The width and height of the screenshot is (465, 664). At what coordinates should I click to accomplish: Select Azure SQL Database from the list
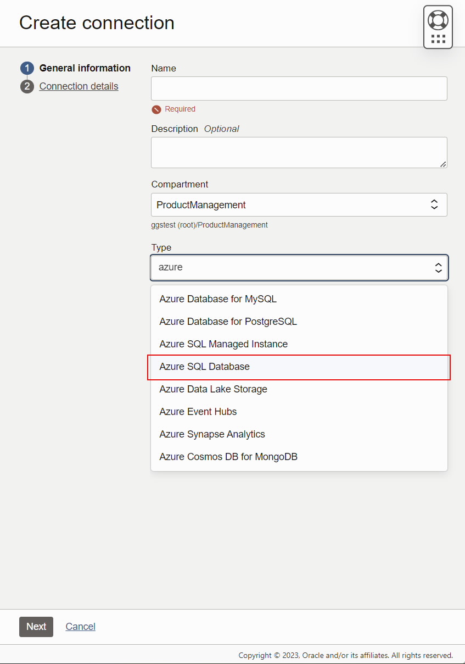coord(204,367)
